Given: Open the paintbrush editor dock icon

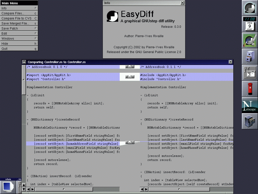Looking at the screenshot, I should (250, 40).
